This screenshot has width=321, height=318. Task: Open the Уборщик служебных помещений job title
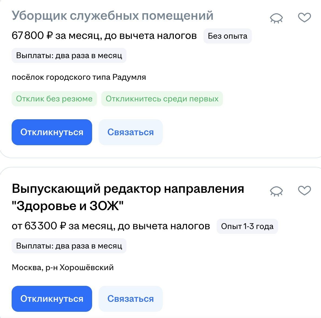tap(112, 15)
